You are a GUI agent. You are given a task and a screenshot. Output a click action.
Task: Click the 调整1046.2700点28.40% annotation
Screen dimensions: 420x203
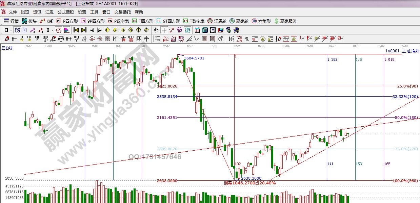tap(250, 183)
